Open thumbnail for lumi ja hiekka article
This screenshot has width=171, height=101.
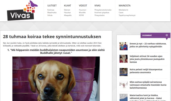tap(123, 98)
